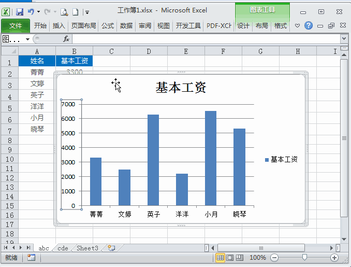
Task: Minimize the ribbon with the heart-shaped caret
Action: point(297,25)
